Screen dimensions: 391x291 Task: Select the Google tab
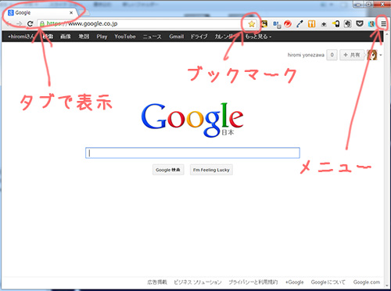(x=41, y=13)
